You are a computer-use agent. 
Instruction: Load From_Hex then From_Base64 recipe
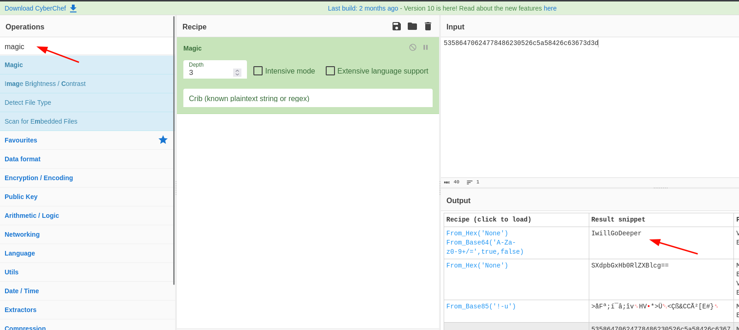pyautogui.click(x=485, y=242)
